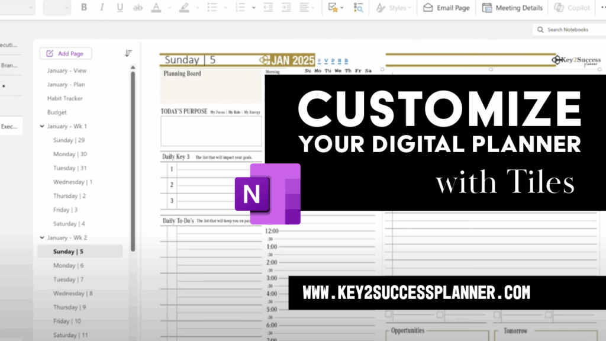This screenshot has width=606, height=341.
Task: Open the font color dropdown arrow
Action: click(169, 8)
